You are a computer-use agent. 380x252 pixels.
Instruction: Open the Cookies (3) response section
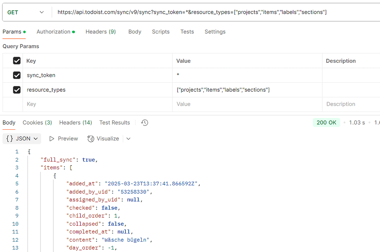37,122
